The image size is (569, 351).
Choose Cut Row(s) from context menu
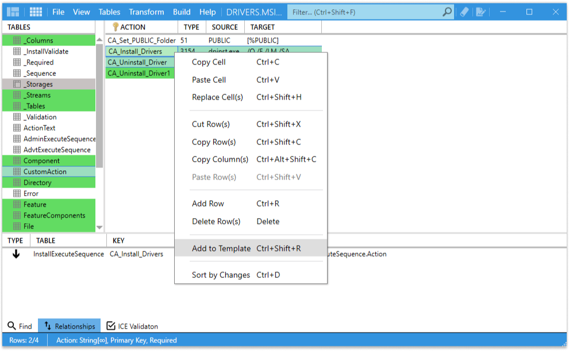(x=251, y=124)
